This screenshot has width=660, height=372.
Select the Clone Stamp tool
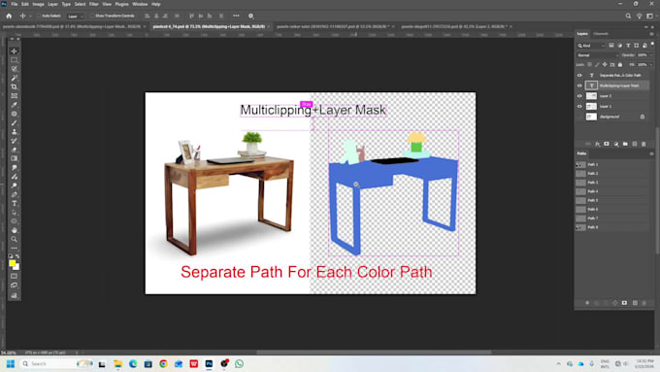[x=14, y=132]
